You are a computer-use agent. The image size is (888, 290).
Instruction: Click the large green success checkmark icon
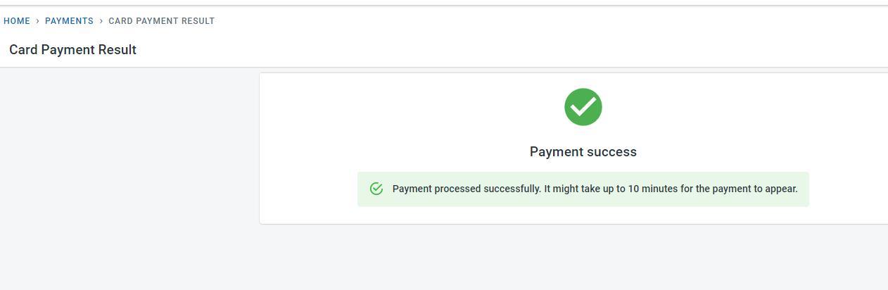coord(583,107)
